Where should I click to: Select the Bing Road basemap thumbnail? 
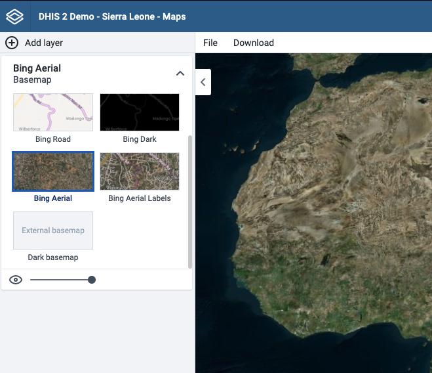coord(53,112)
